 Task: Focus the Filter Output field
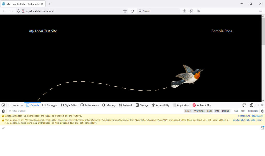pyautogui.click(x=95, y=111)
